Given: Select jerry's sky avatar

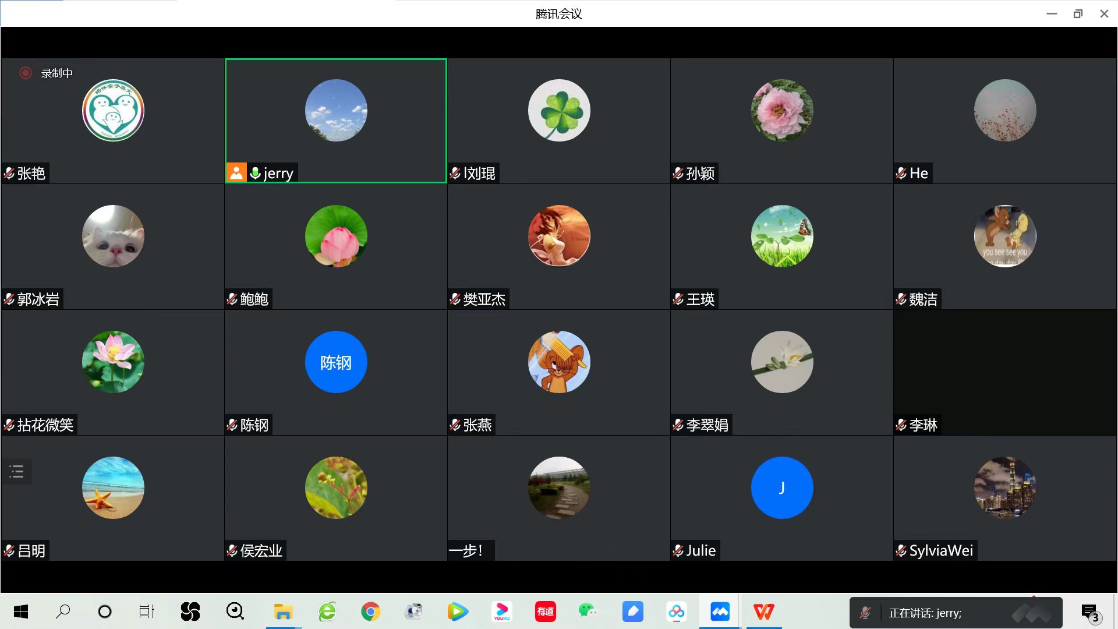Looking at the screenshot, I should click(x=336, y=110).
